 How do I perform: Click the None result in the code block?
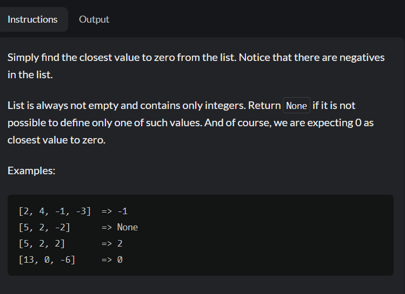[x=128, y=227]
